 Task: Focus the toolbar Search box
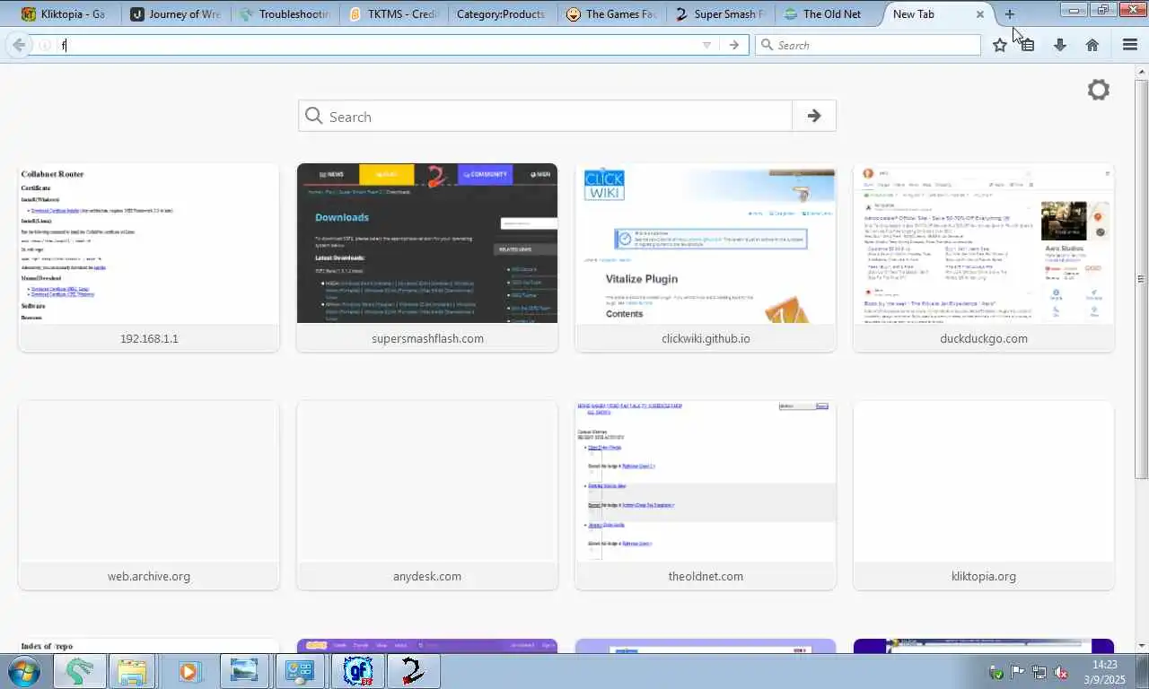pyautogui.click(x=868, y=45)
